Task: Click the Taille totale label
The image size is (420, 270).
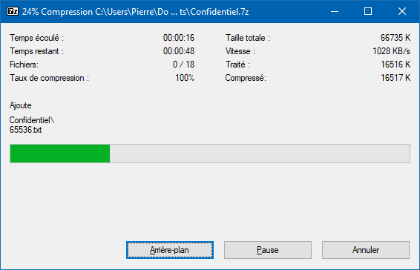Action: (248, 38)
